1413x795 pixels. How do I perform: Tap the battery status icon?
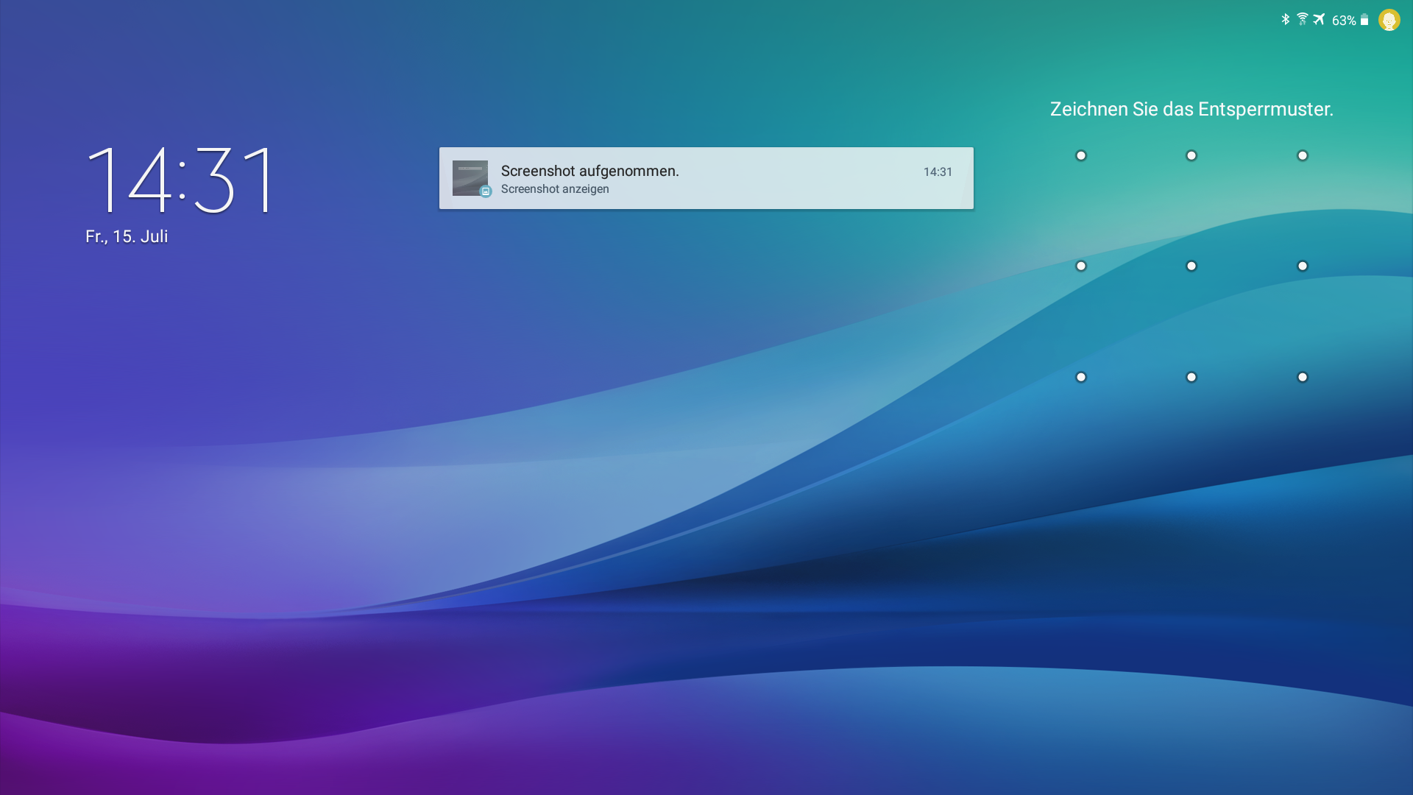pos(1364,20)
